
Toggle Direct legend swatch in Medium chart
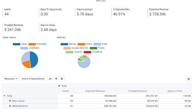pos(82,44)
